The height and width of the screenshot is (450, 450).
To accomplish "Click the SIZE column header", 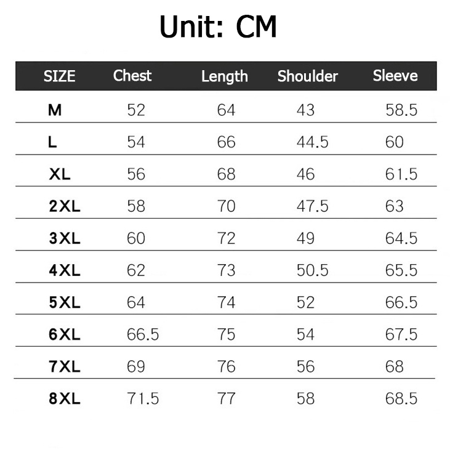I will pyautogui.click(x=60, y=76).
